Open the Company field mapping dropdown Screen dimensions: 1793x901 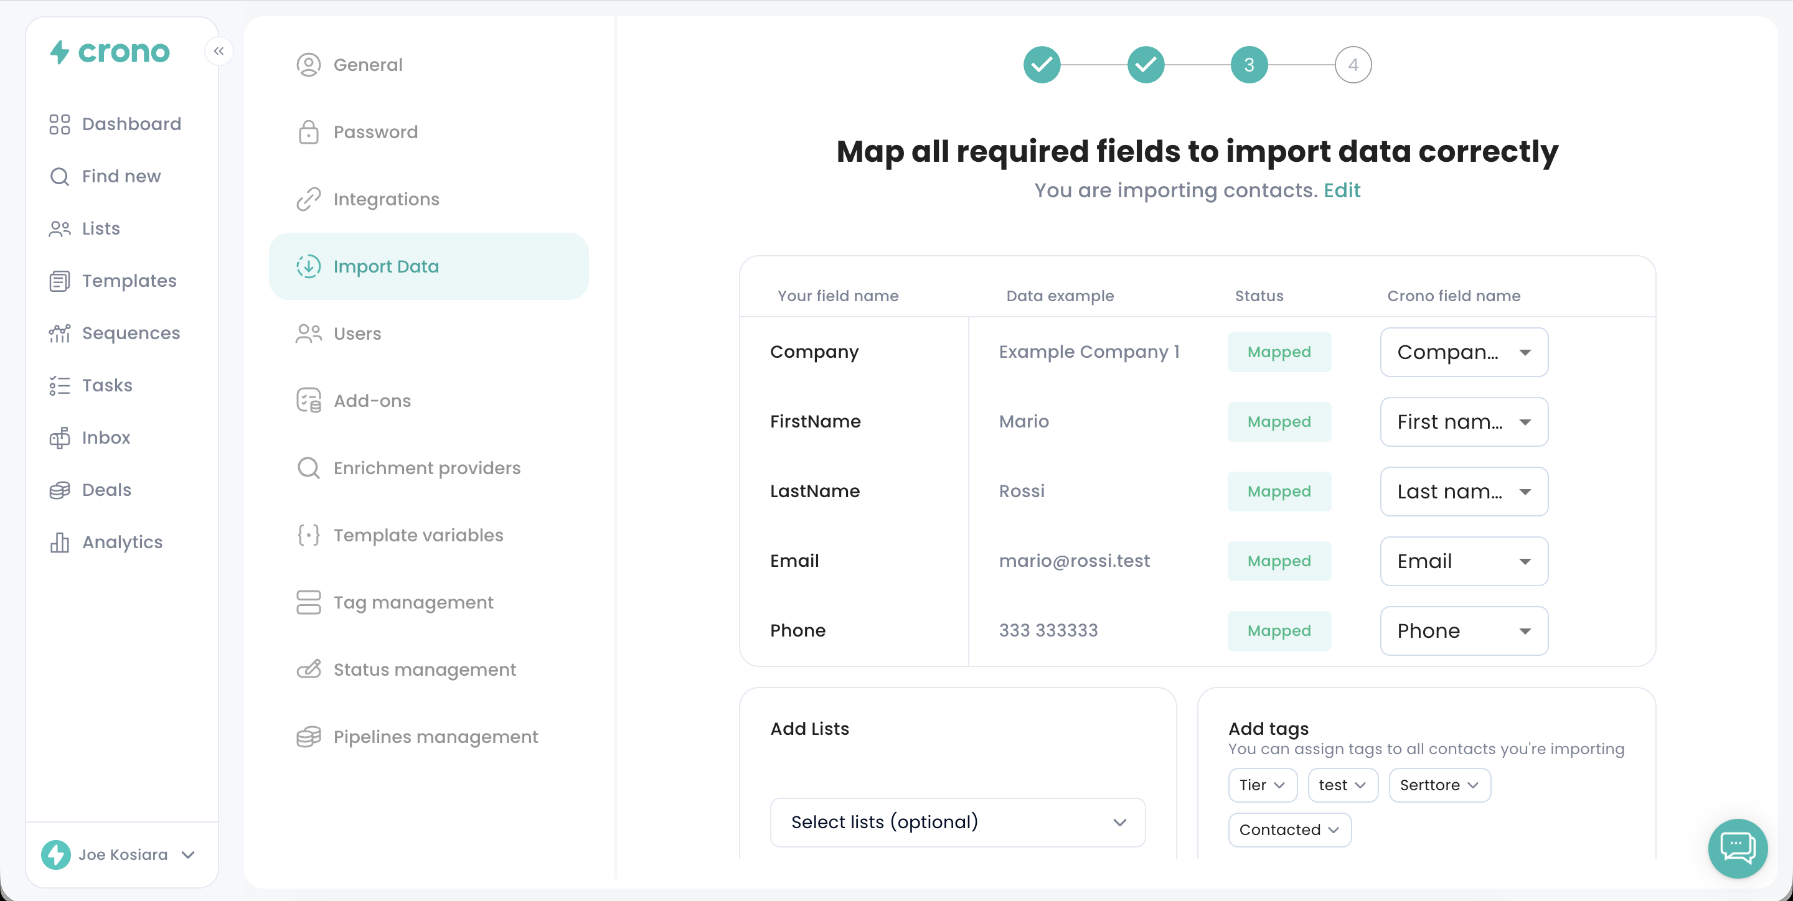tap(1463, 352)
